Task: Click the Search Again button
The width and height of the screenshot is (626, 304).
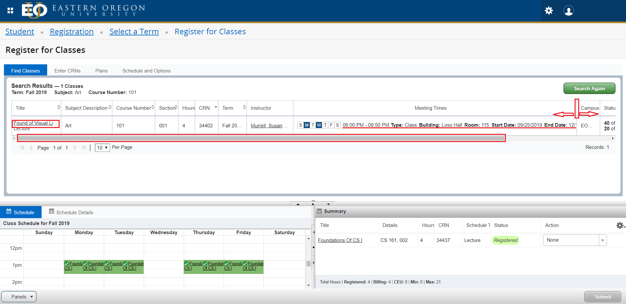Action: pos(589,88)
